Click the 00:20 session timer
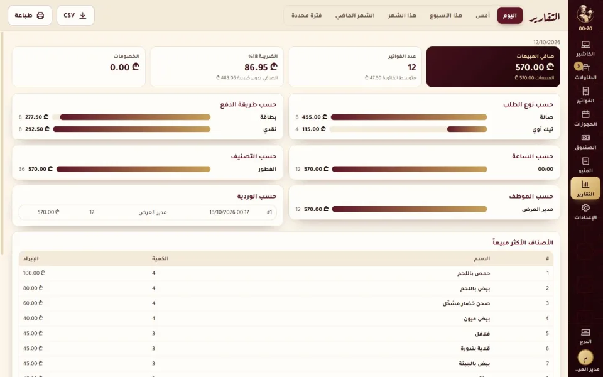This screenshot has width=603, height=377. [585, 28]
